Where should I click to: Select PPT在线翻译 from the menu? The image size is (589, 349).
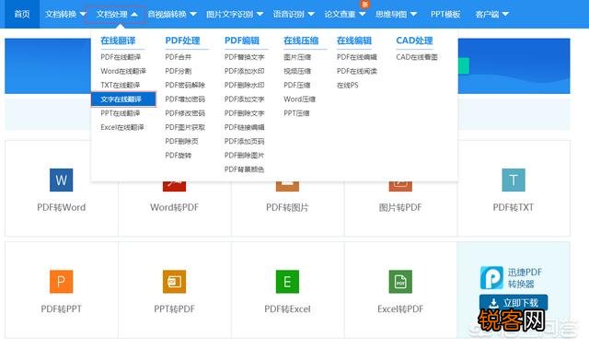coord(121,113)
